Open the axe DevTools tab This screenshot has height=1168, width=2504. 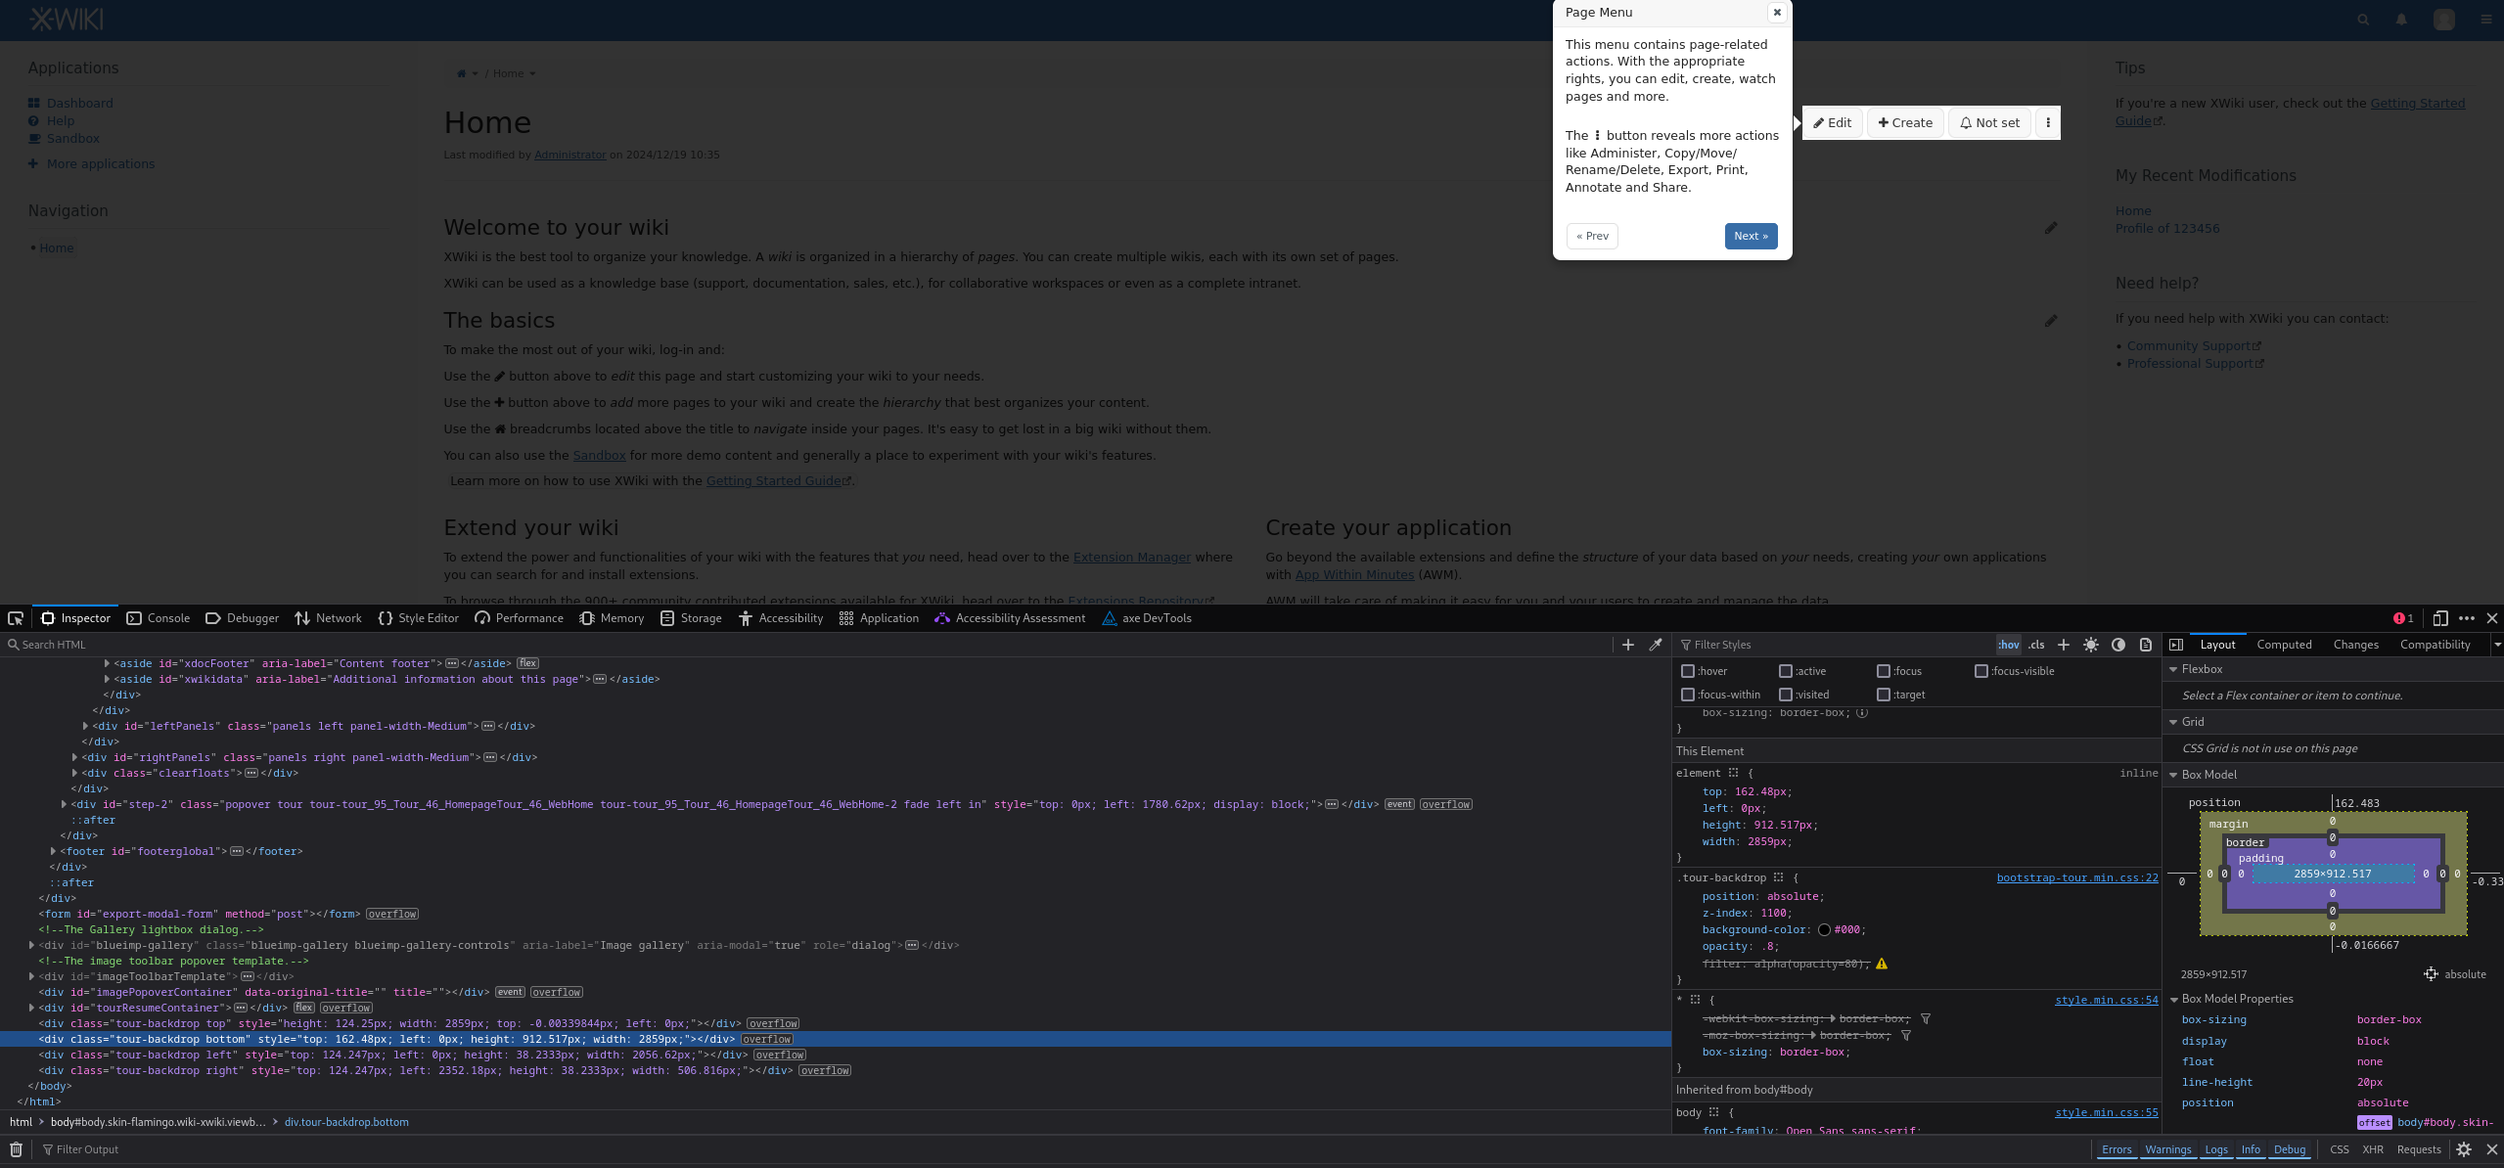[1147, 618]
